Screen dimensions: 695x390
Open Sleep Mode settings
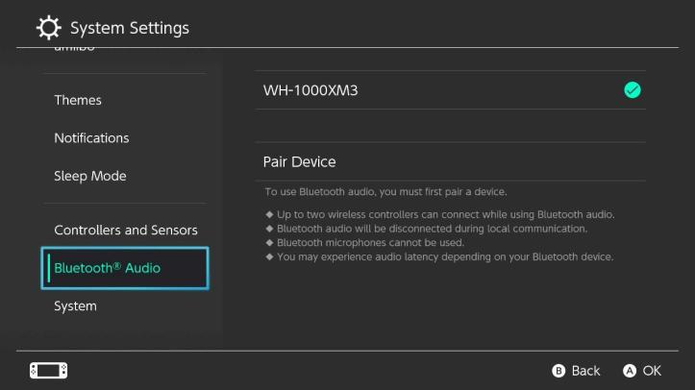pos(89,176)
